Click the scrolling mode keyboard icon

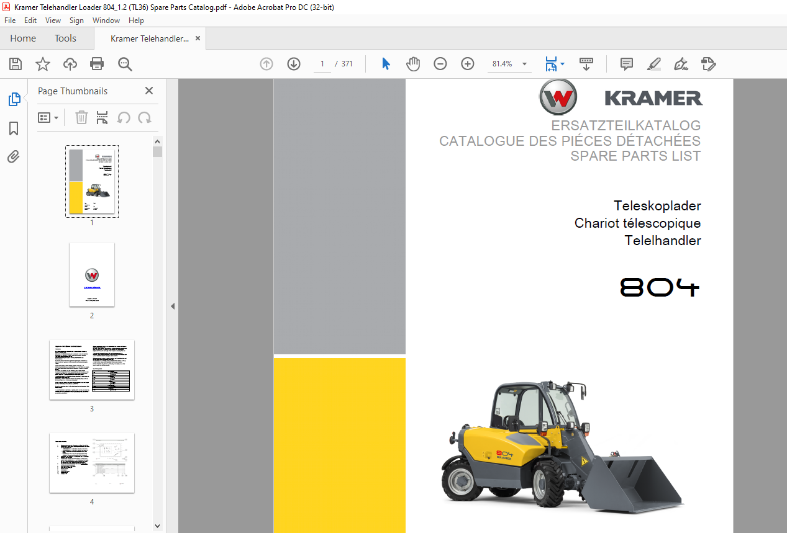tap(586, 64)
